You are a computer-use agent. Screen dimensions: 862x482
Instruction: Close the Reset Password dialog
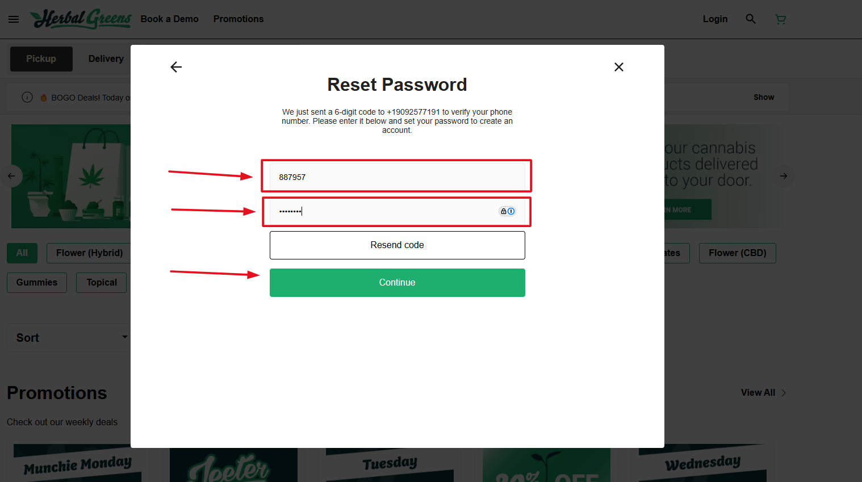[x=619, y=67]
